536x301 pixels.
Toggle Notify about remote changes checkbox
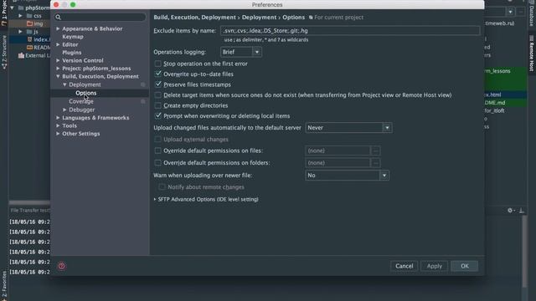[162, 187]
